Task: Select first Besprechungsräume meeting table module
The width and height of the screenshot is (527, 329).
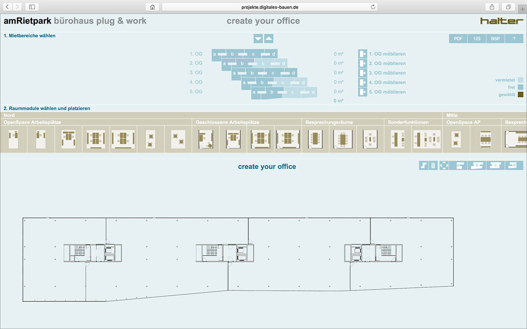Action: coord(315,139)
